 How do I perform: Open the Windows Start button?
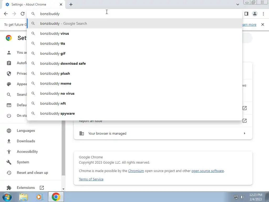[x=7, y=197]
